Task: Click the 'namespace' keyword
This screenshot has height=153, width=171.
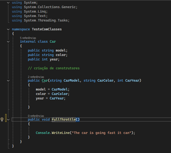Action: coord(21,29)
